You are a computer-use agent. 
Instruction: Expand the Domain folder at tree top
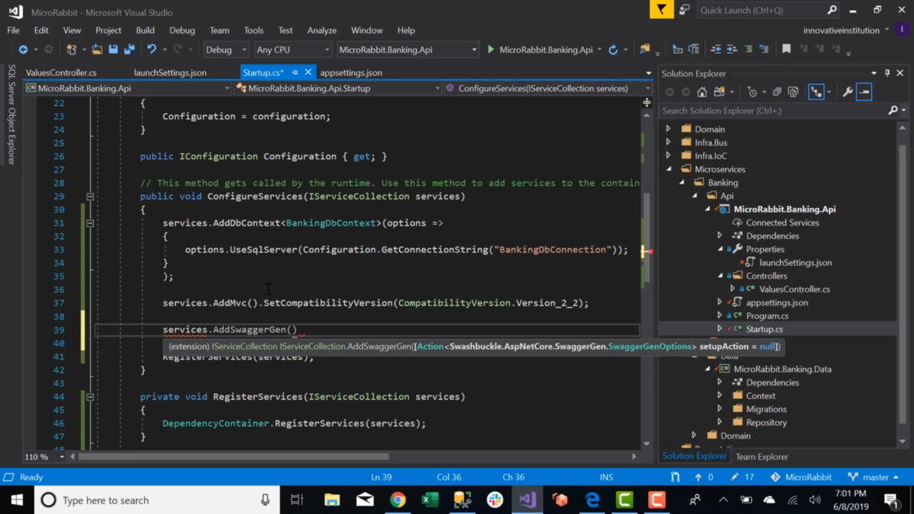669,129
